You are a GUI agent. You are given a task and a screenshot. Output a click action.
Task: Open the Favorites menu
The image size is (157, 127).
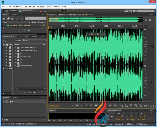tap(41, 7)
